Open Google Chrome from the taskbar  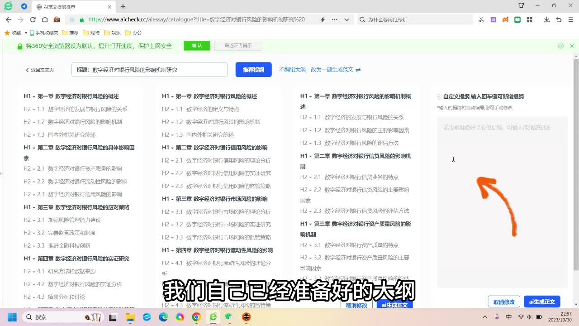point(196,317)
